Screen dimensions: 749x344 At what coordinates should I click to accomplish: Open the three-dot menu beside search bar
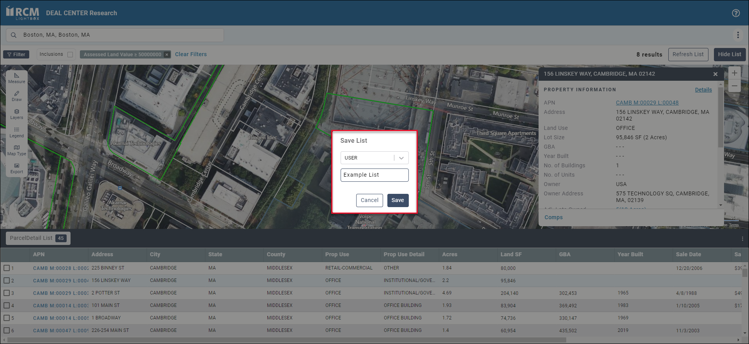coord(738,35)
